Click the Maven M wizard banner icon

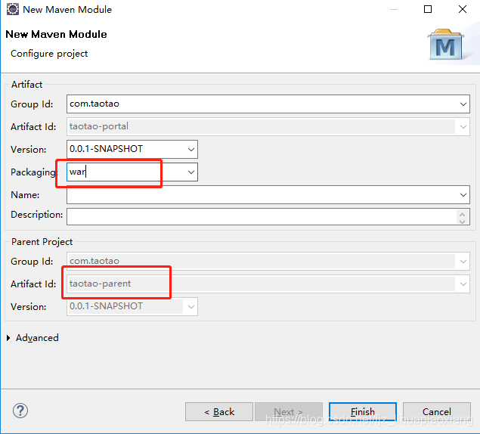pos(446,45)
